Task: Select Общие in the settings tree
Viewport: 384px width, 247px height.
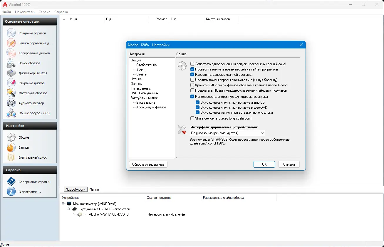Action: [136, 60]
